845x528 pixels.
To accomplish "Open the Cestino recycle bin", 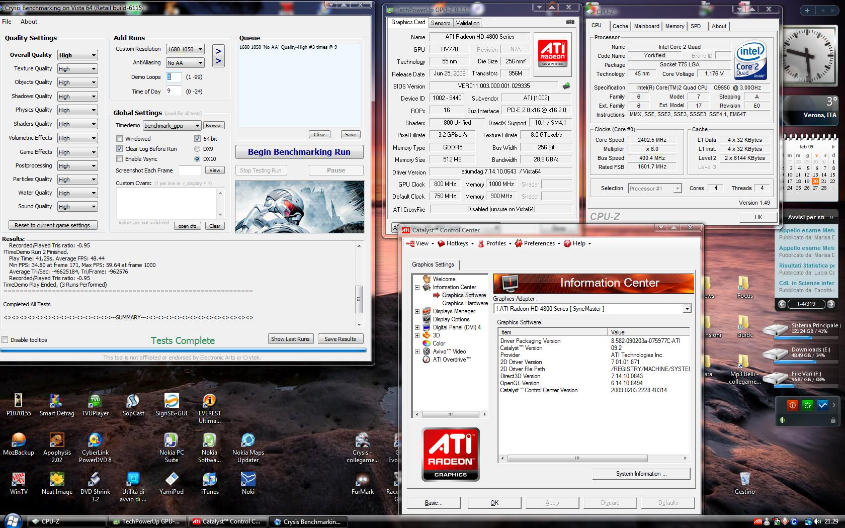I will tap(745, 483).
